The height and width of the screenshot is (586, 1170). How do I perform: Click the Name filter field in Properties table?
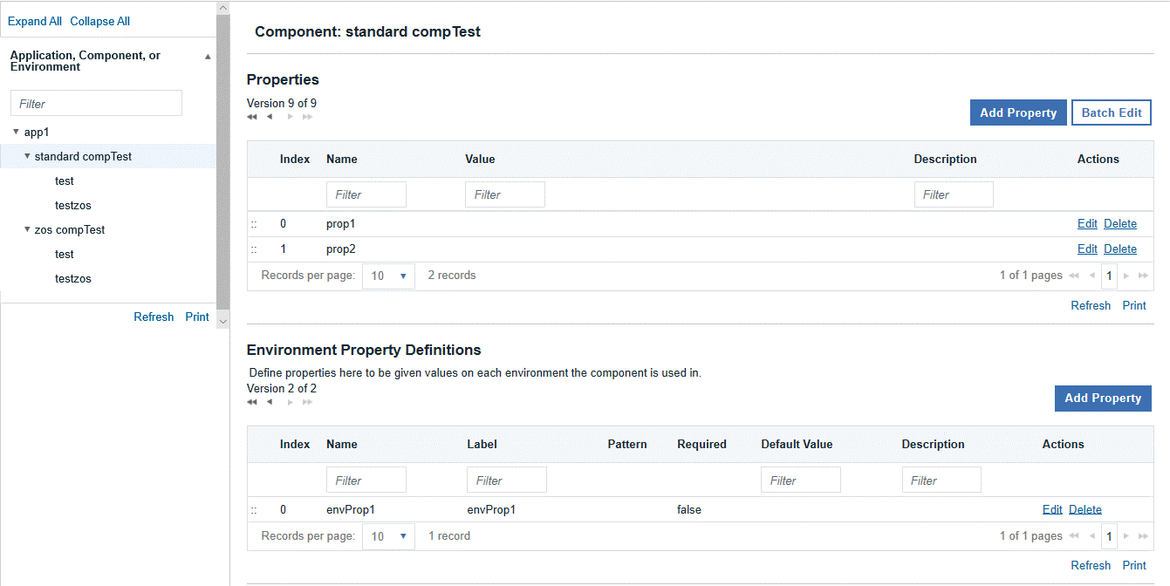click(366, 194)
